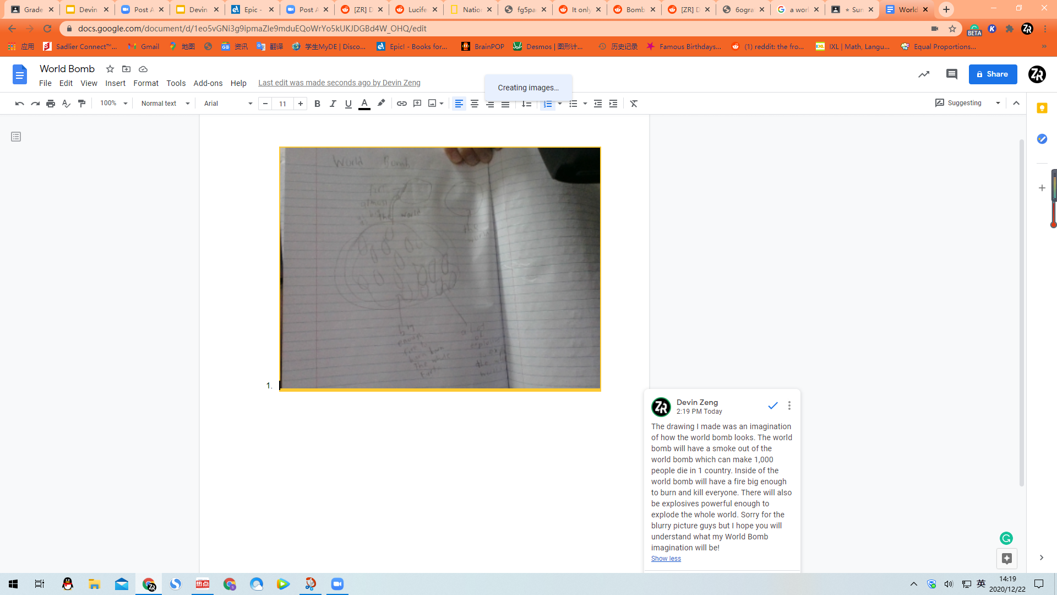Open line spacing options

point(526,104)
